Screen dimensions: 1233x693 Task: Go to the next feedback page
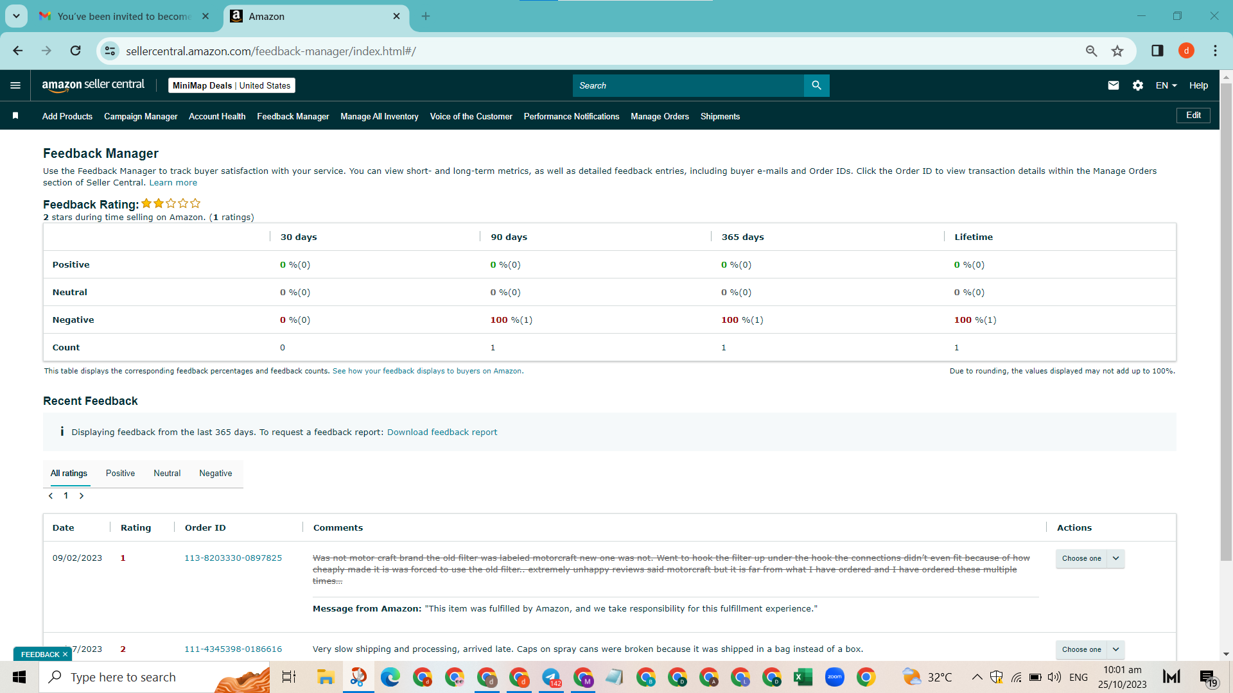pyautogui.click(x=82, y=495)
